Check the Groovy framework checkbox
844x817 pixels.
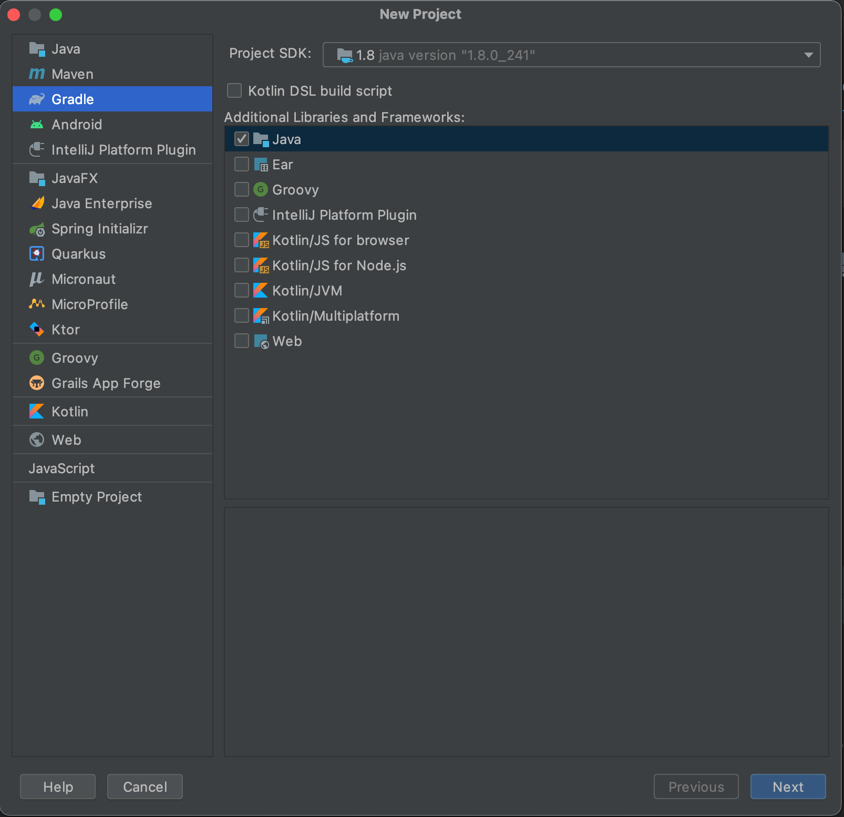(242, 190)
